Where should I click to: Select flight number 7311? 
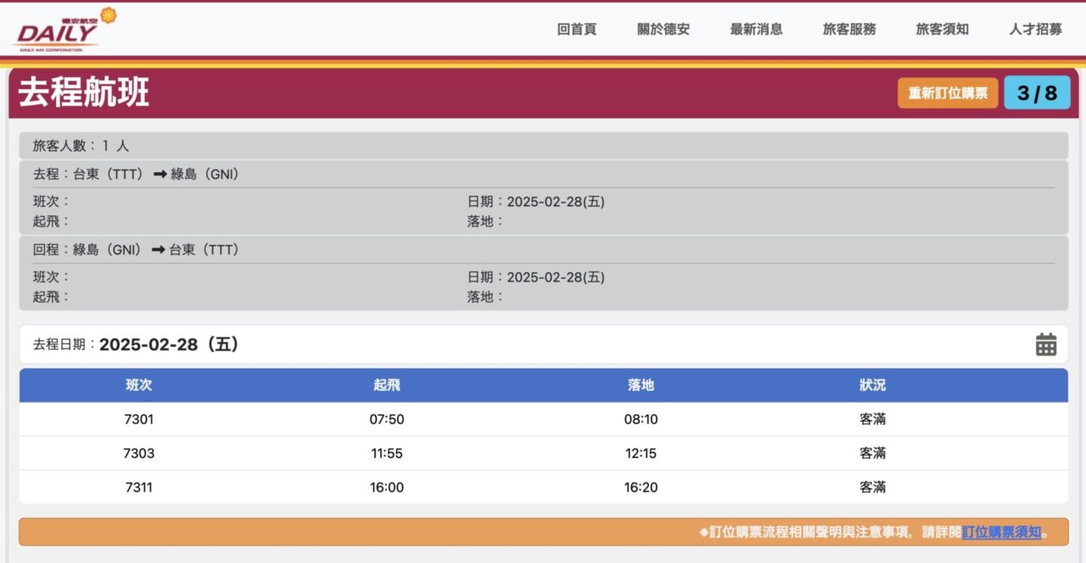click(138, 487)
